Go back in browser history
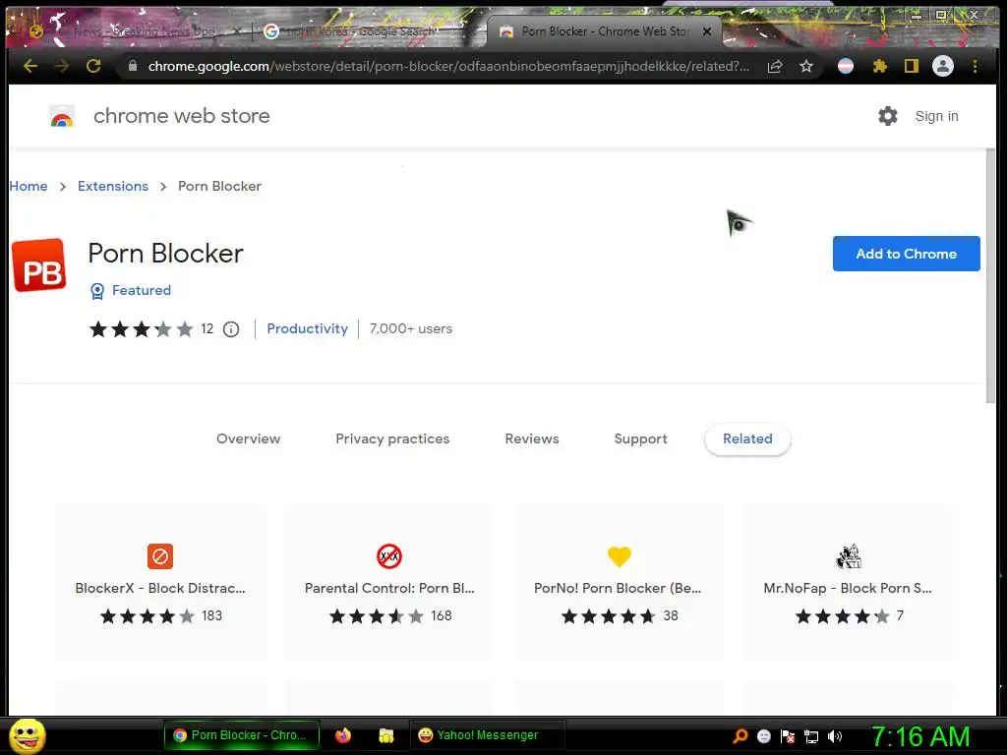Screen dimensions: 1007x755 pos(30,66)
